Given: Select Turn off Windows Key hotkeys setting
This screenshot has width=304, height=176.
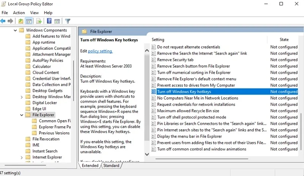Looking at the screenshot, I should [225, 92].
